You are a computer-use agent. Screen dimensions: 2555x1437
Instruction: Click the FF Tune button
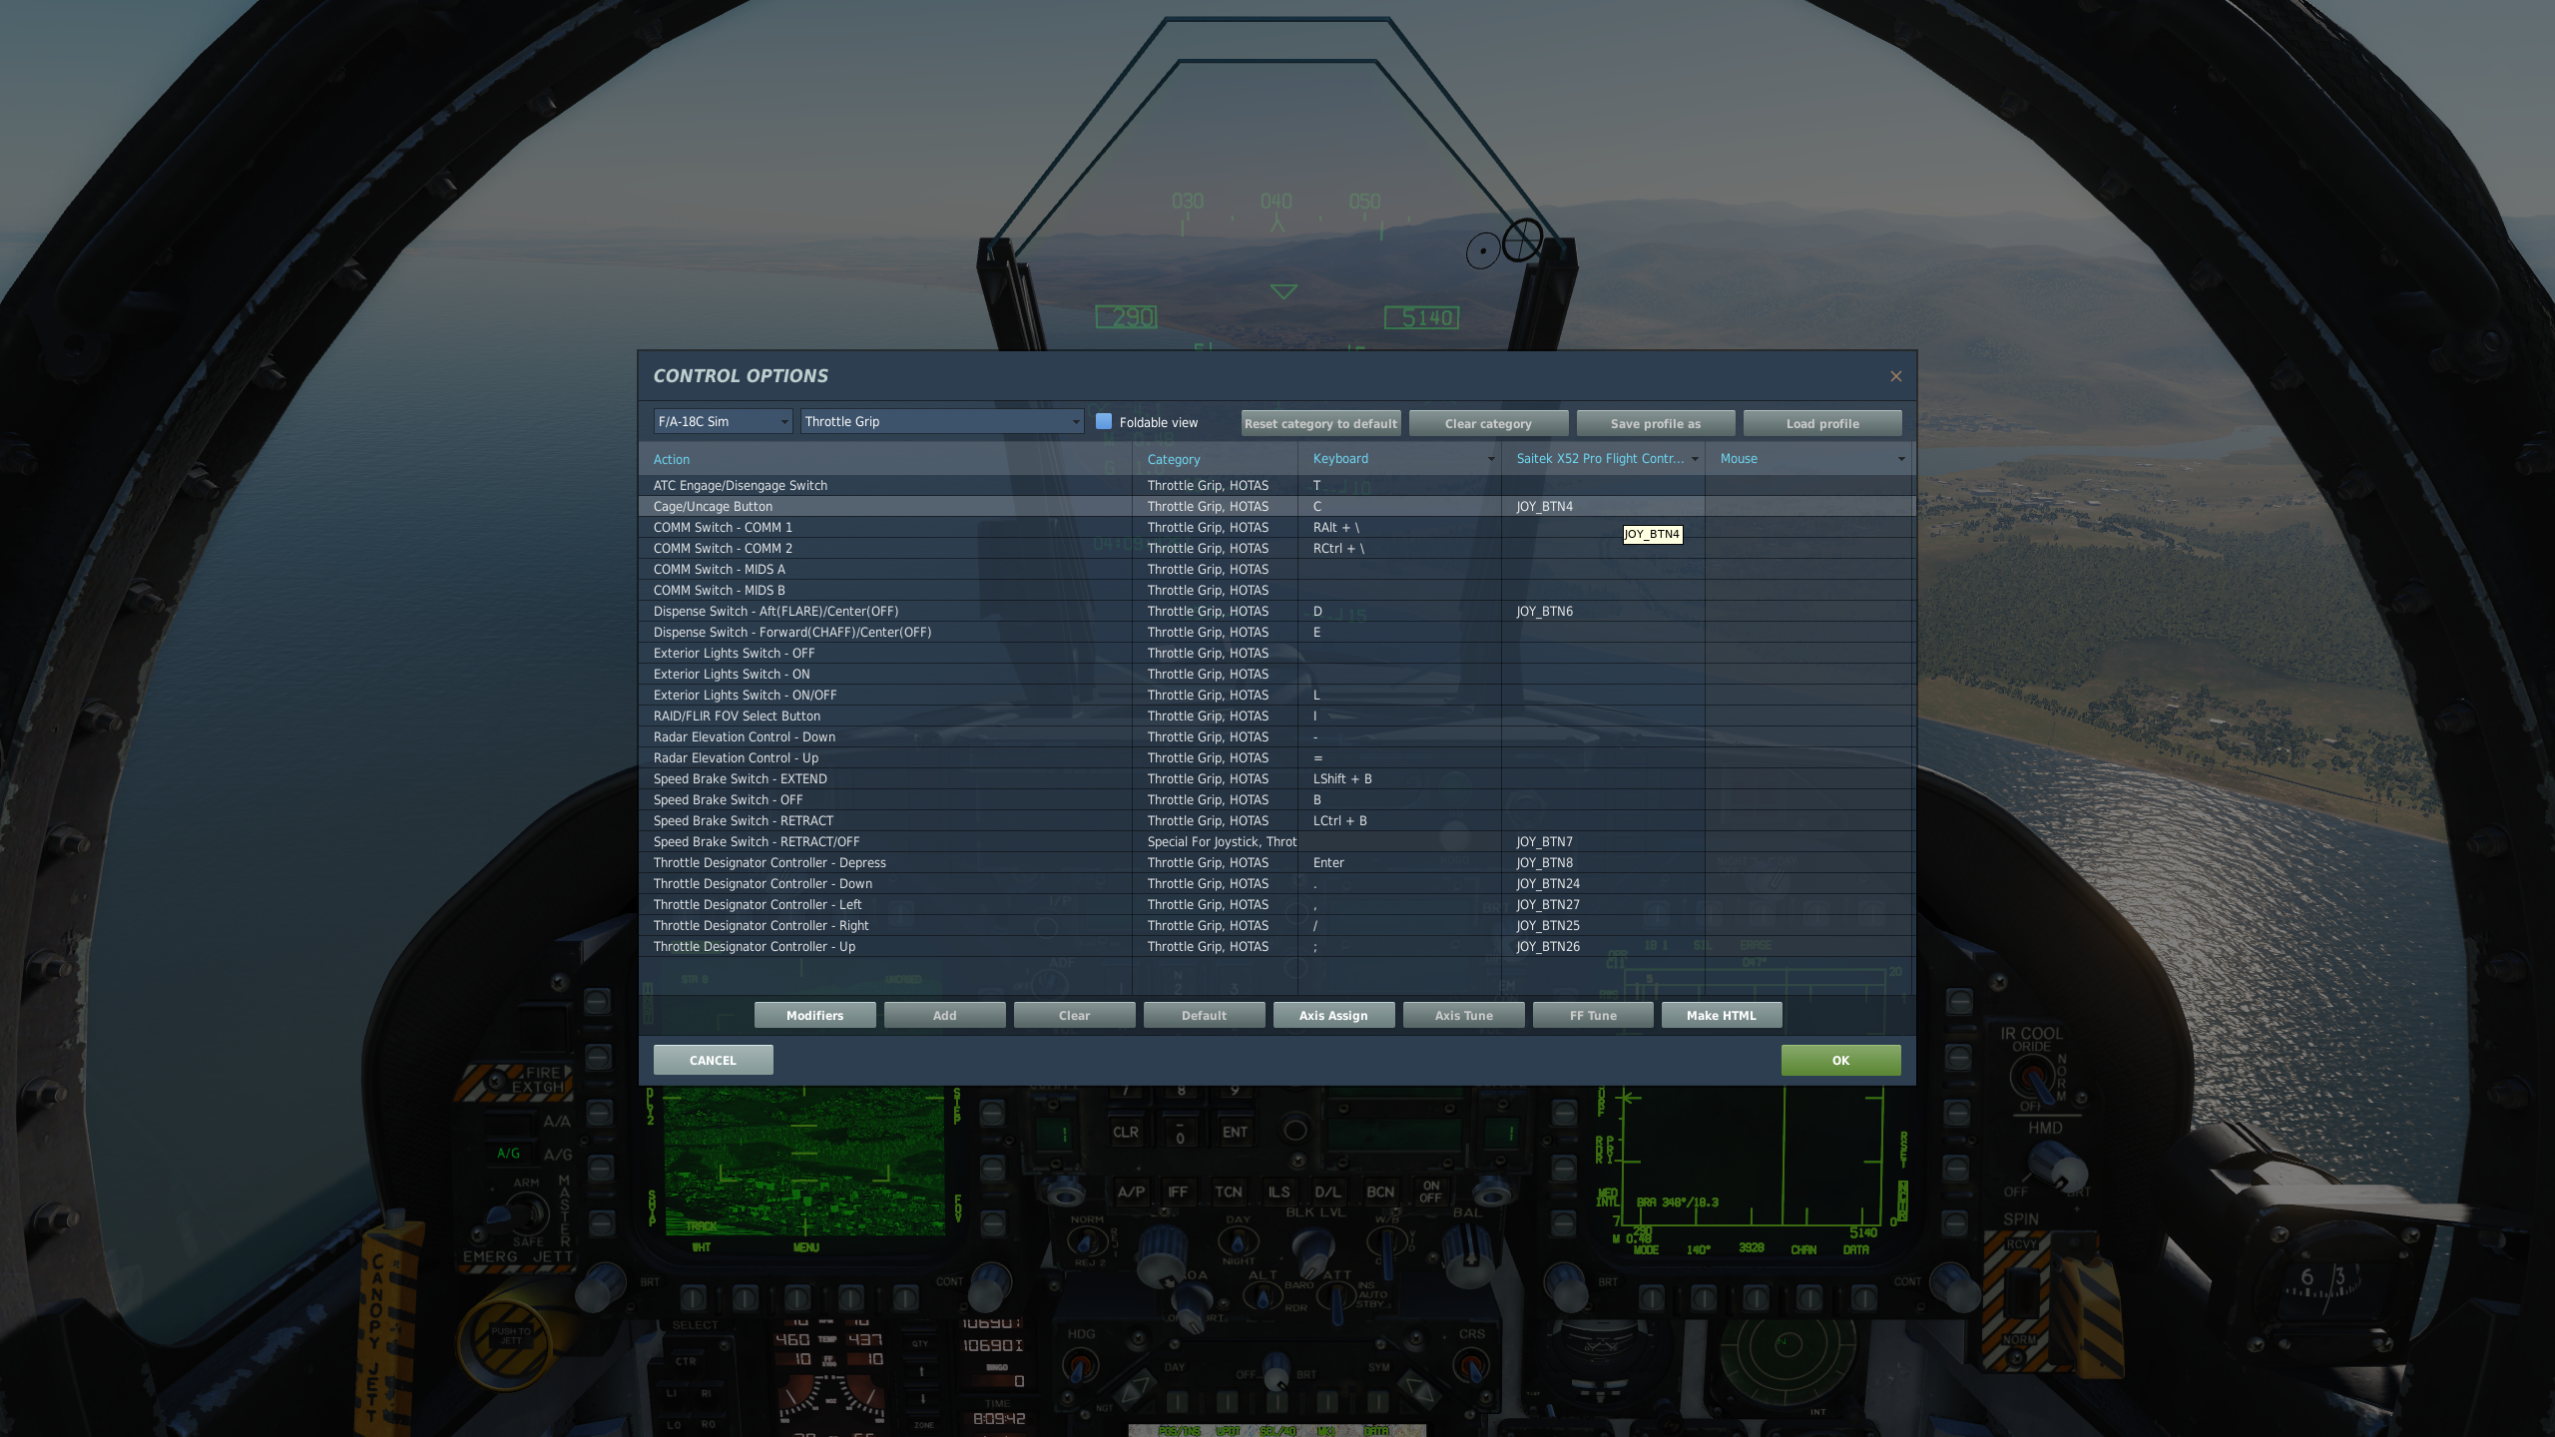point(1593,1015)
